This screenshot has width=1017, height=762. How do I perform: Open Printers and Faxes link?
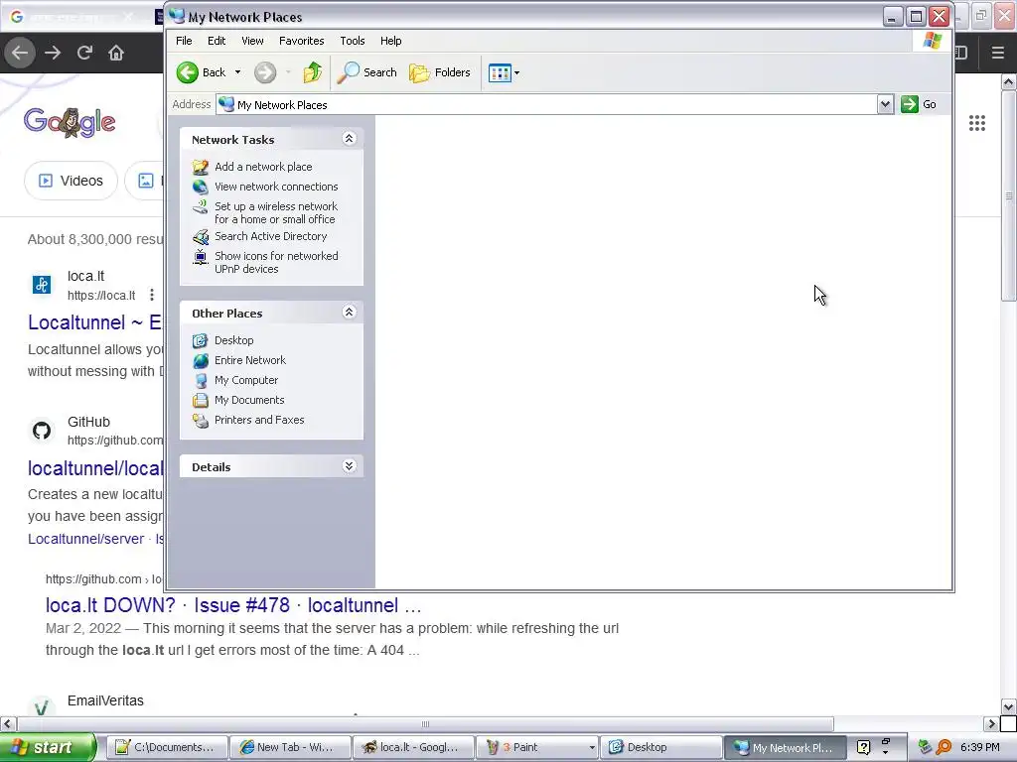(259, 420)
